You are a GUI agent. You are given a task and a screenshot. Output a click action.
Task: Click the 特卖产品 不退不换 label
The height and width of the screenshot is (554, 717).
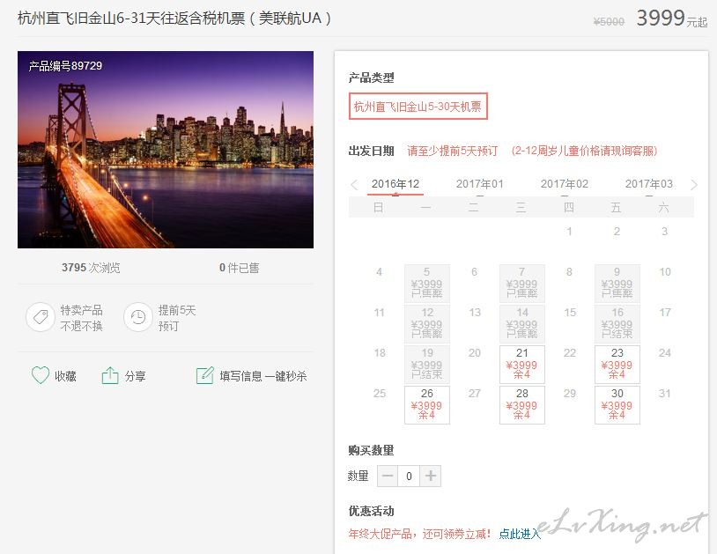tap(81, 318)
